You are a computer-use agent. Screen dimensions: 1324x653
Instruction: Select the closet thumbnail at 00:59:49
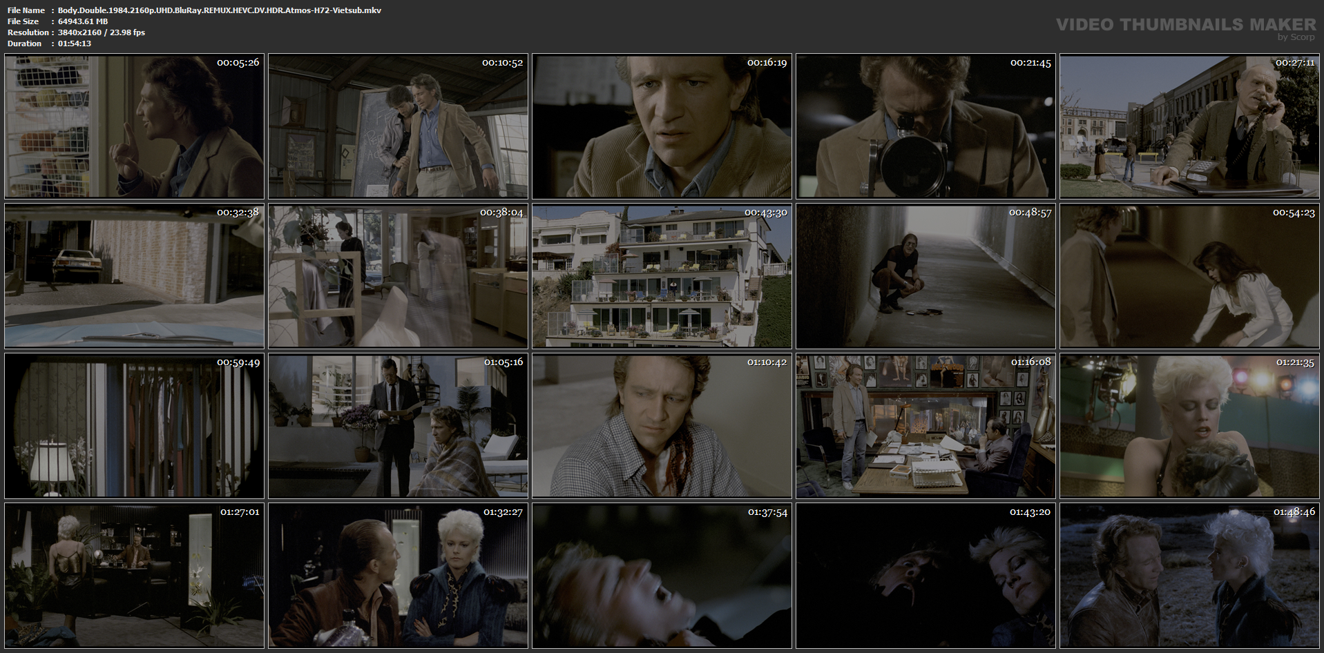point(134,426)
